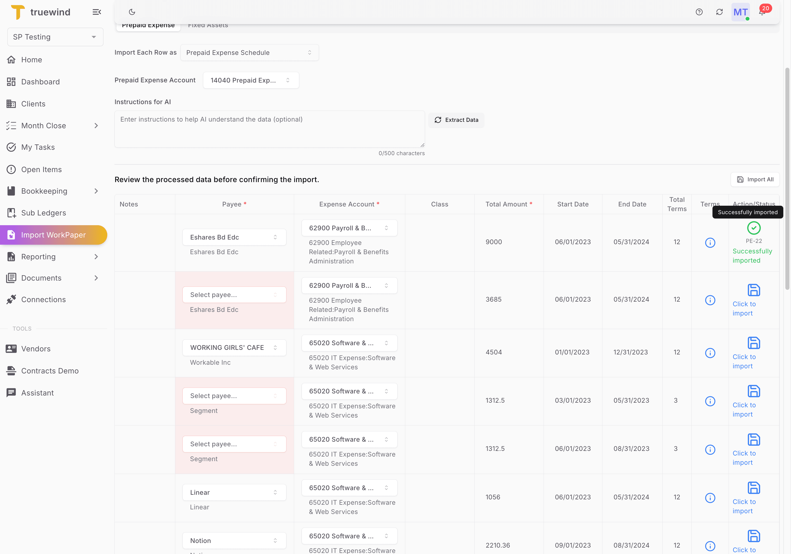The width and height of the screenshot is (791, 554).
Task: Toggle dark mode with the moon icon
Action: pyautogui.click(x=132, y=12)
